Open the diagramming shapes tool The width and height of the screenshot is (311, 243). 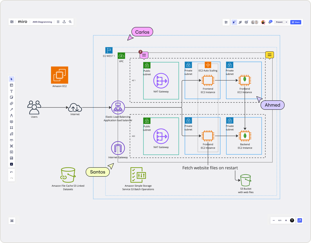point(11,134)
